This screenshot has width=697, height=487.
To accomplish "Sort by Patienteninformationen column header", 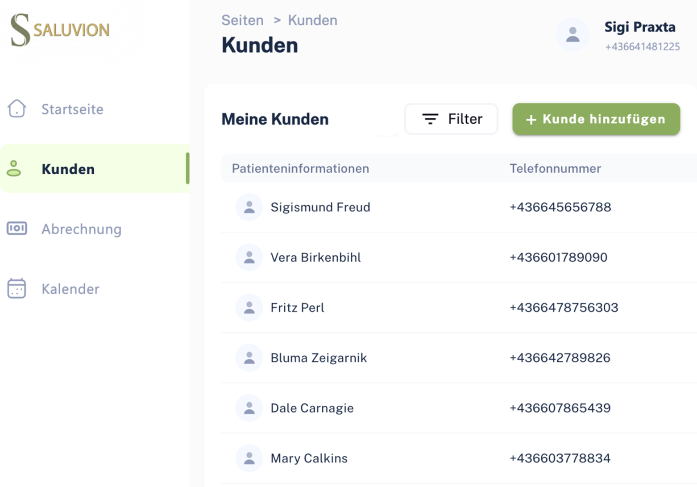I will 300,169.
